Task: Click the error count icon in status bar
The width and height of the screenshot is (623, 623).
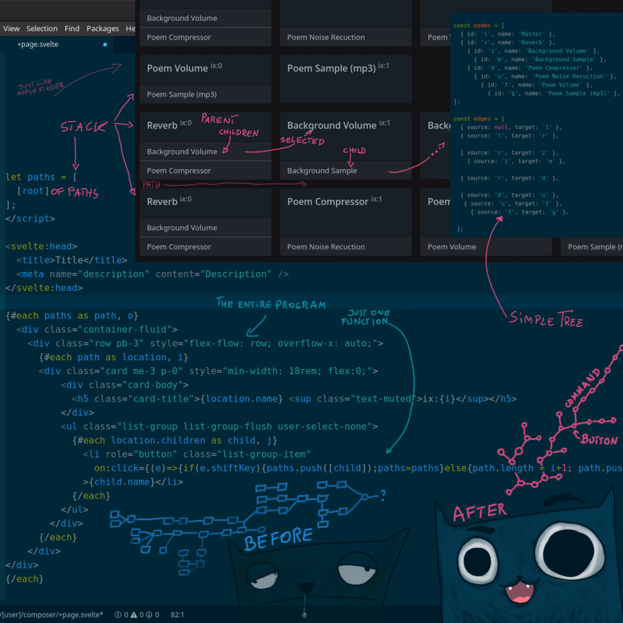Action: click(117, 614)
